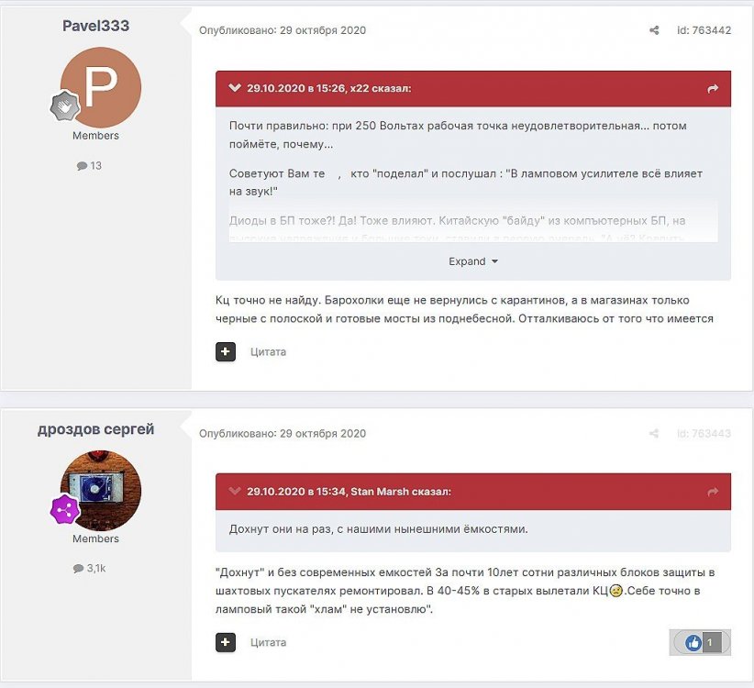
Task: Click Цитата under дроздов сергей's post
Action: pos(268,642)
